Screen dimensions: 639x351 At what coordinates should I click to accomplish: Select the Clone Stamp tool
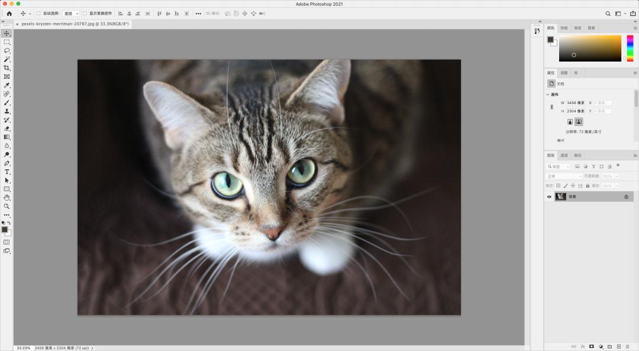click(x=7, y=111)
